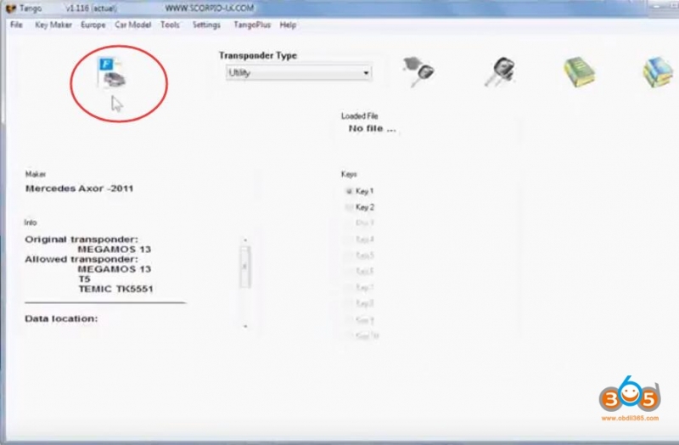
Task: Open the Europe menu
Action: click(x=93, y=25)
